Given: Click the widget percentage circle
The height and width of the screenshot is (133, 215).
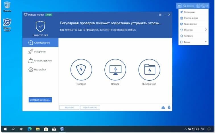Looking at the screenshot, I should click(x=179, y=6).
